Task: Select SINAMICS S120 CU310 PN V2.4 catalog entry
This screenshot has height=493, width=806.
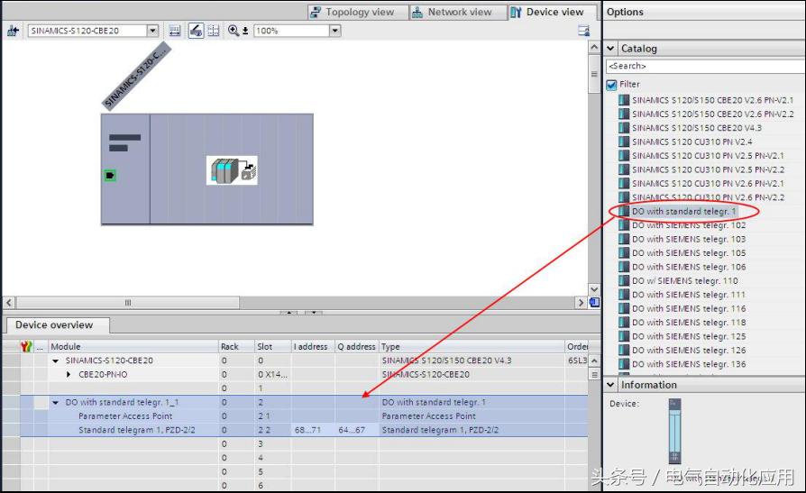Action: (679, 142)
